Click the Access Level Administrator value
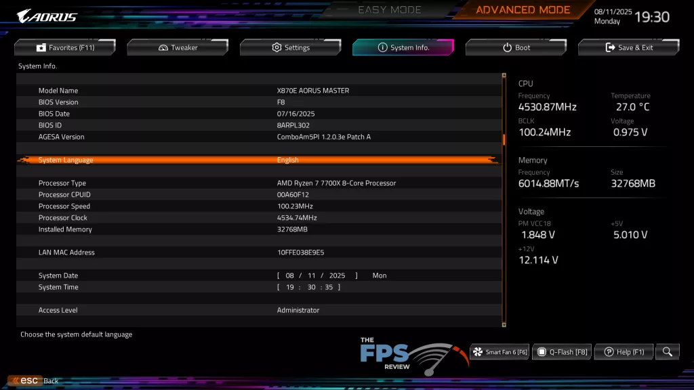The height and width of the screenshot is (390, 694). tap(298, 310)
